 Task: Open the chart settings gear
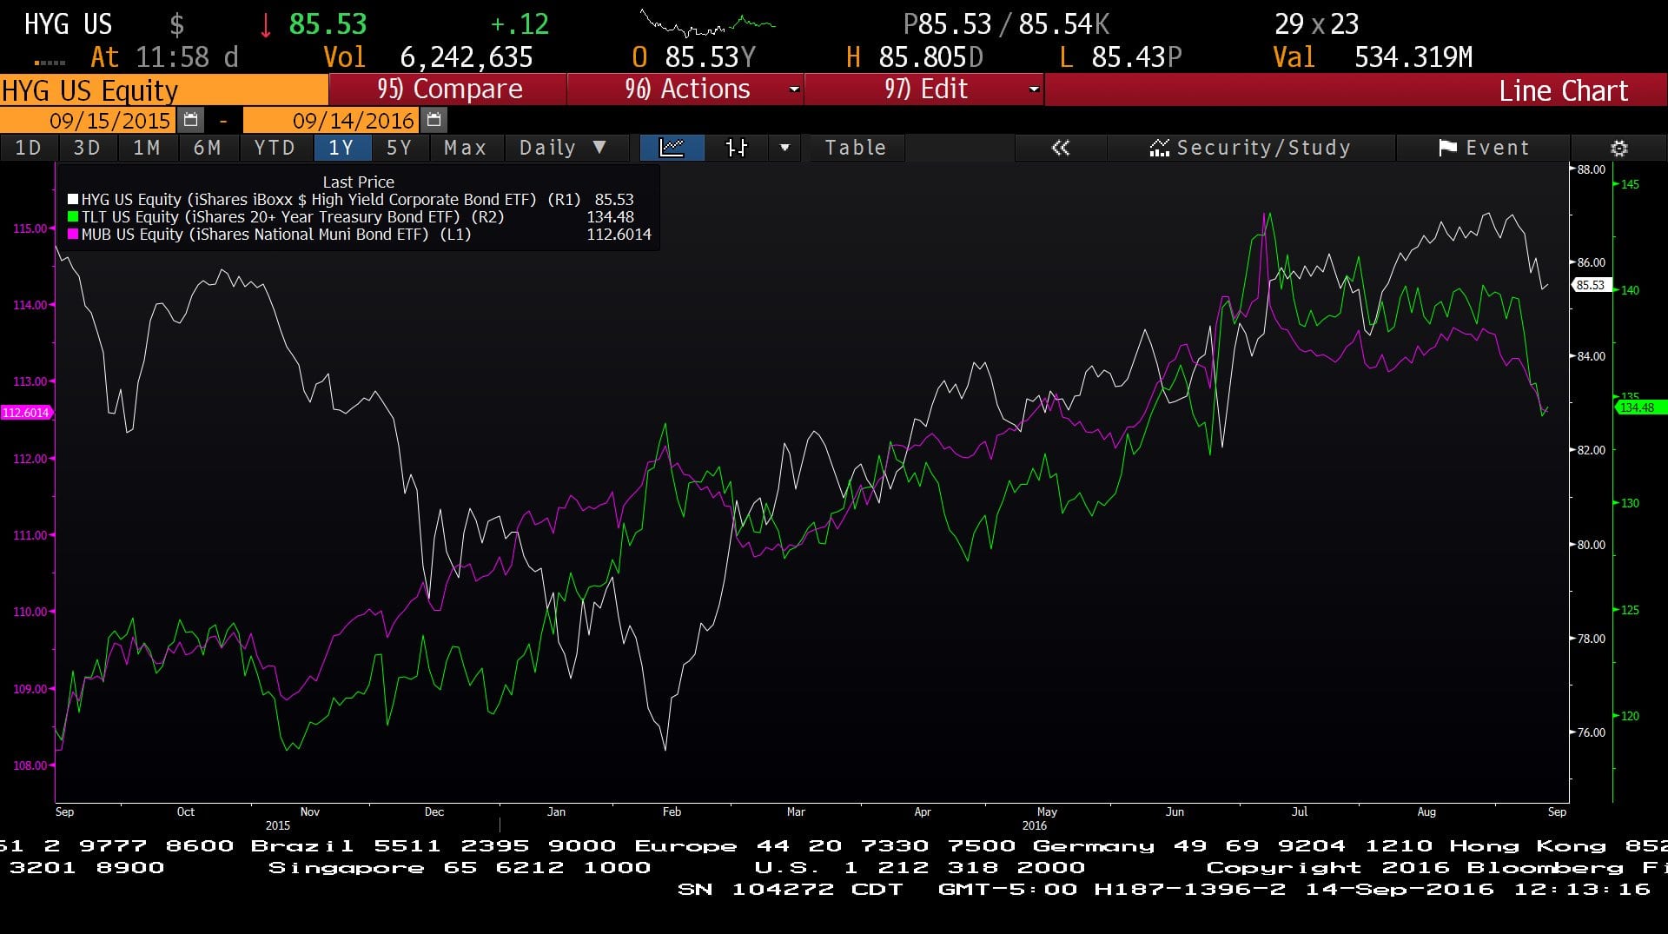pyautogui.click(x=1618, y=148)
